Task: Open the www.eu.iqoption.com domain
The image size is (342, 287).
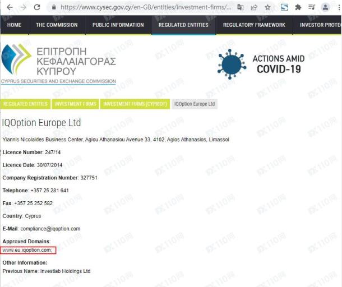Action: (27, 250)
